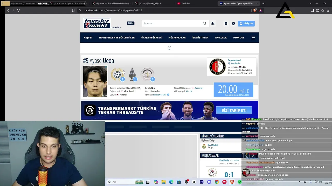Reload the page with the refresh icon
332x186 pixels.
(18, 10)
